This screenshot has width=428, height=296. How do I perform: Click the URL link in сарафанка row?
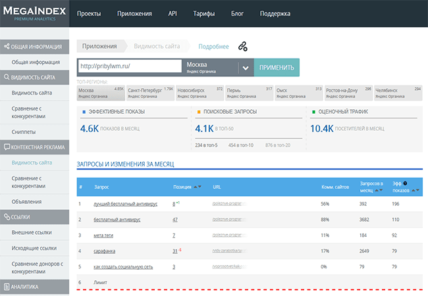point(229,251)
